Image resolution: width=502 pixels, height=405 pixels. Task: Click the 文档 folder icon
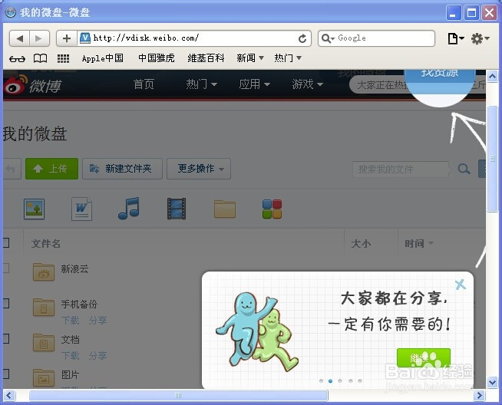click(44, 343)
